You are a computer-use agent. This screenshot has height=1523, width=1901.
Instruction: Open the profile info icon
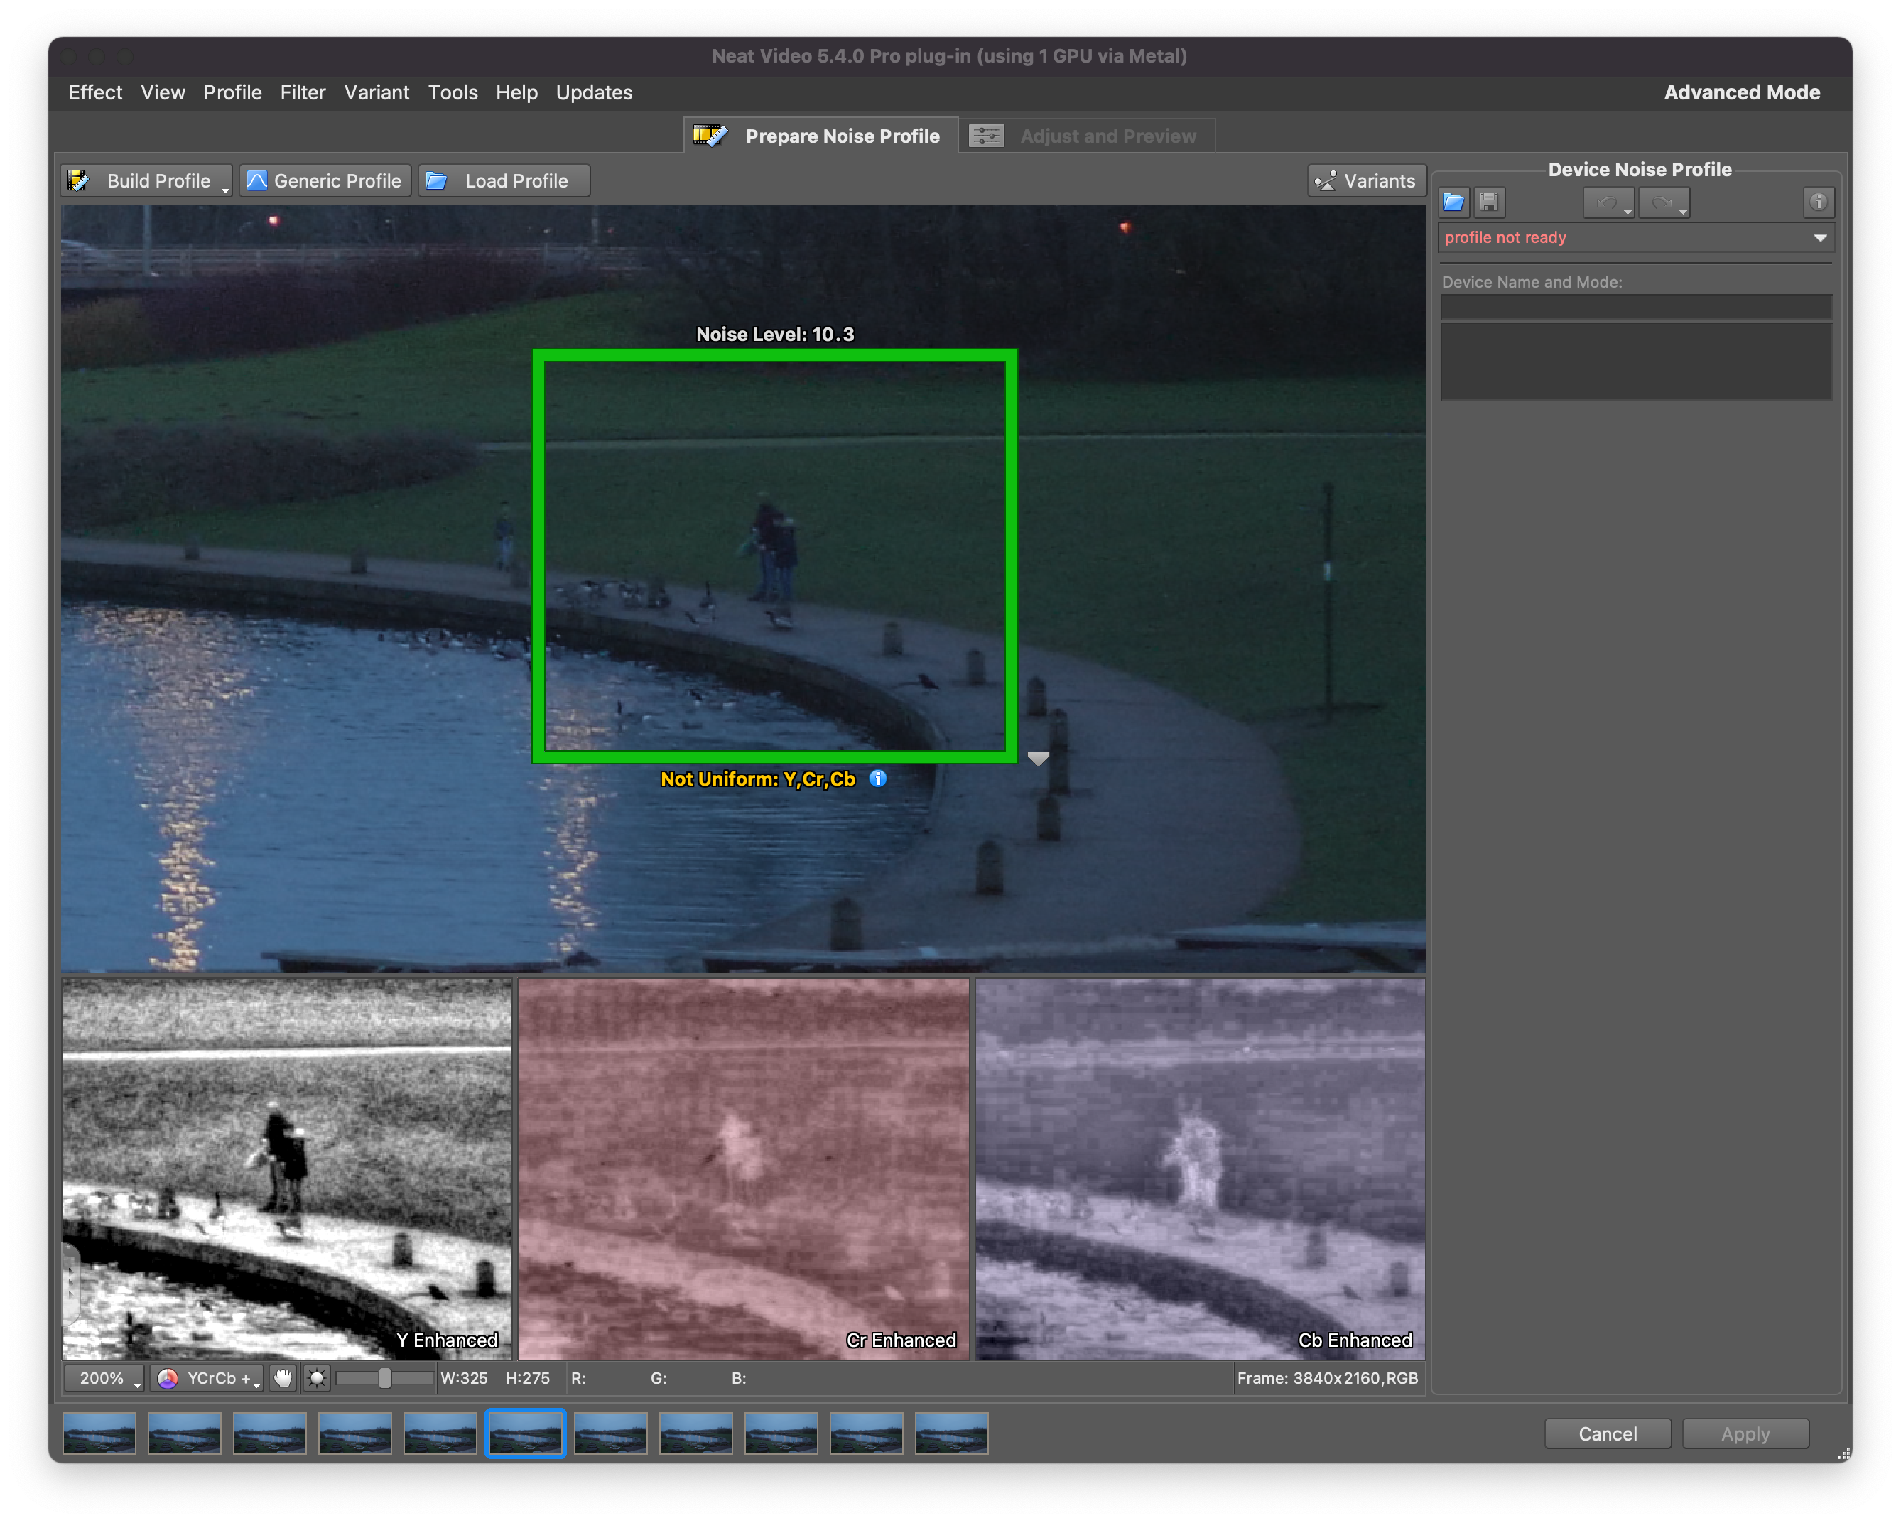click(1817, 203)
